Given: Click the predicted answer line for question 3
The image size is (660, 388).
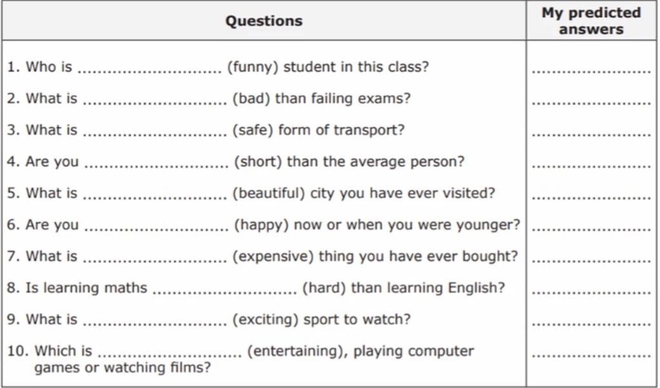Looking at the screenshot, I should pos(591,133).
